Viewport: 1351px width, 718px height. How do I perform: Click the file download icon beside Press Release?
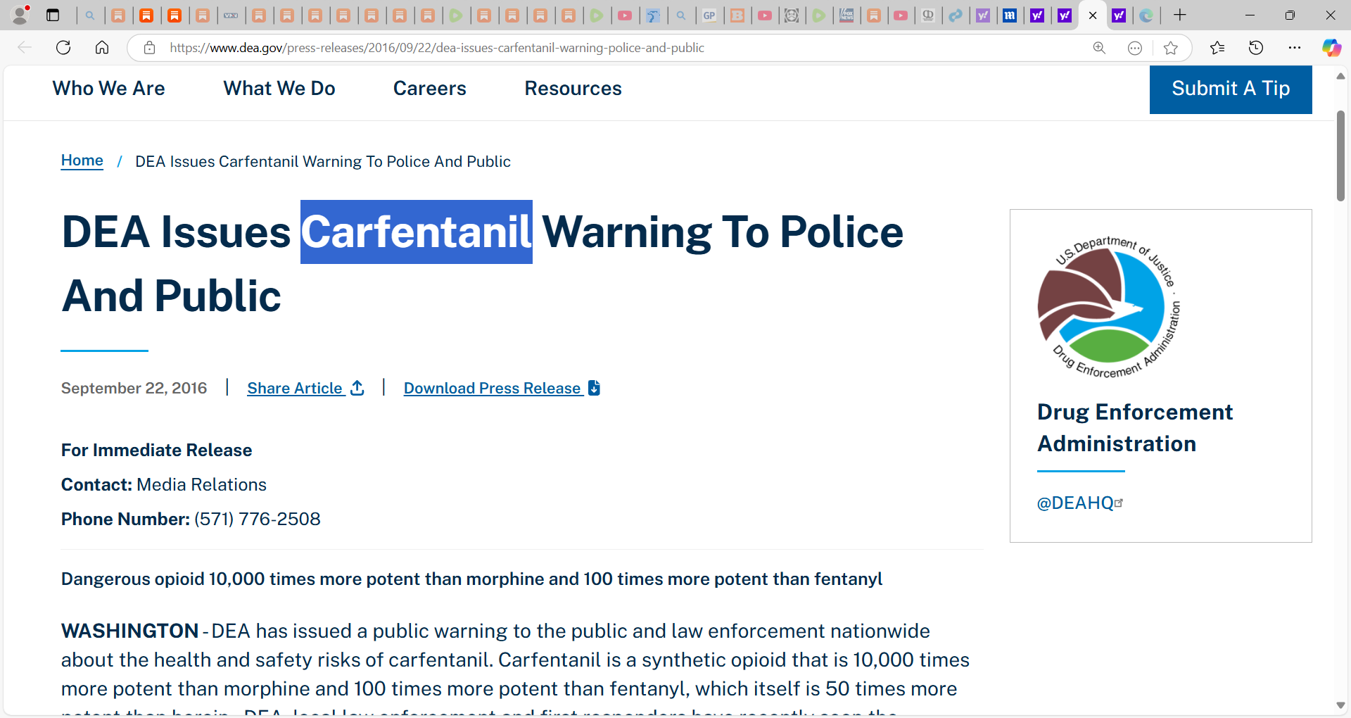tap(594, 388)
